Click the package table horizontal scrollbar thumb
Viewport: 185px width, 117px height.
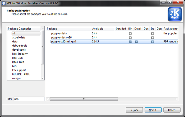(84, 99)
